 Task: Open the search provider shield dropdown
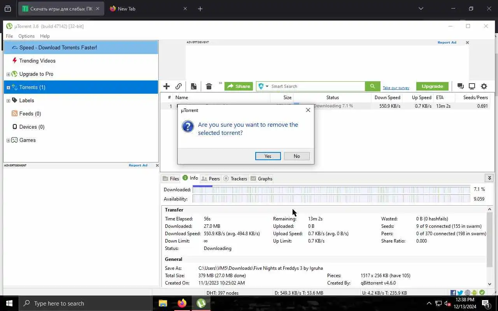pyautogui.click(x=263, y=86)
